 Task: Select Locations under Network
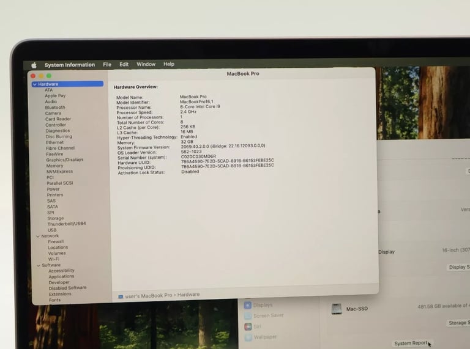58,248
